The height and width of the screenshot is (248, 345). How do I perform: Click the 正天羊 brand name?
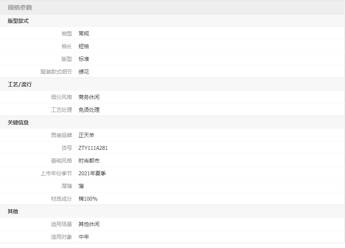tap(86, 135)
